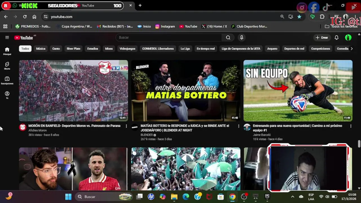Viewport: 361px width, 203px height.
Task: Close the YouTube browser tab
Action: click(x=130, y=5)
